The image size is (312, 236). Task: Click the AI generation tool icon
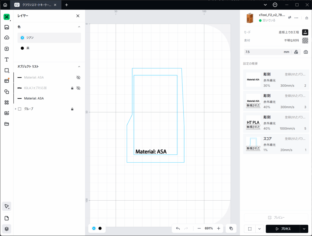pyautogui.click(x=7, y=113)
